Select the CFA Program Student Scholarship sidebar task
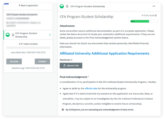The width and height of the screenshot is (165, 119). pos(28,35)
